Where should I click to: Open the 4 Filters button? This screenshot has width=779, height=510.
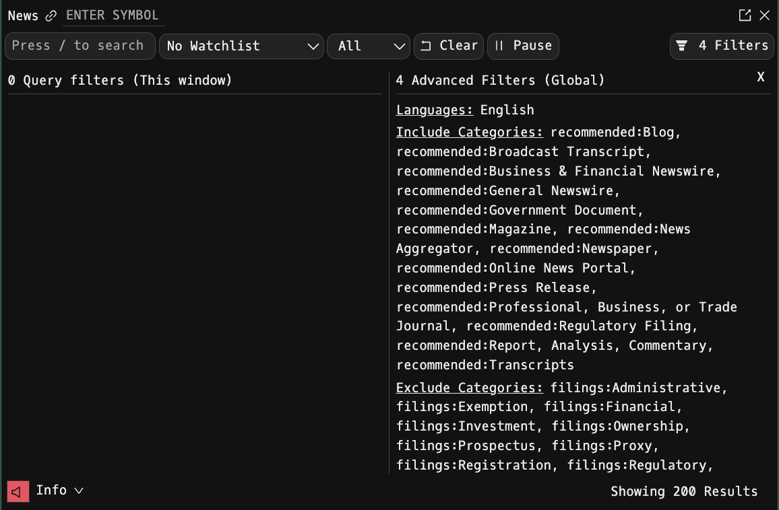click(x=722, y=46)
